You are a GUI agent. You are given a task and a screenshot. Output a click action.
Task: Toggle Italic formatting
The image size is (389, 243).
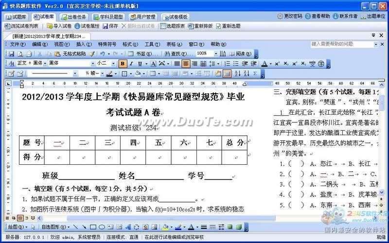[x=131, y=64]
